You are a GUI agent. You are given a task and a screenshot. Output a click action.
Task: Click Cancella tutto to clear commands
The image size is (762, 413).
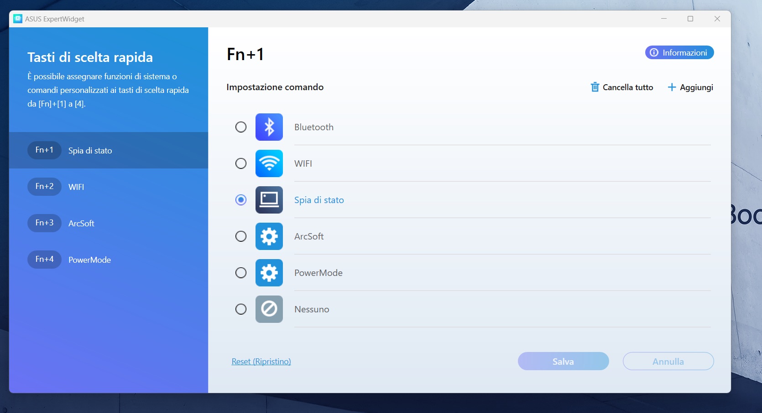click(x=622, y=87)
